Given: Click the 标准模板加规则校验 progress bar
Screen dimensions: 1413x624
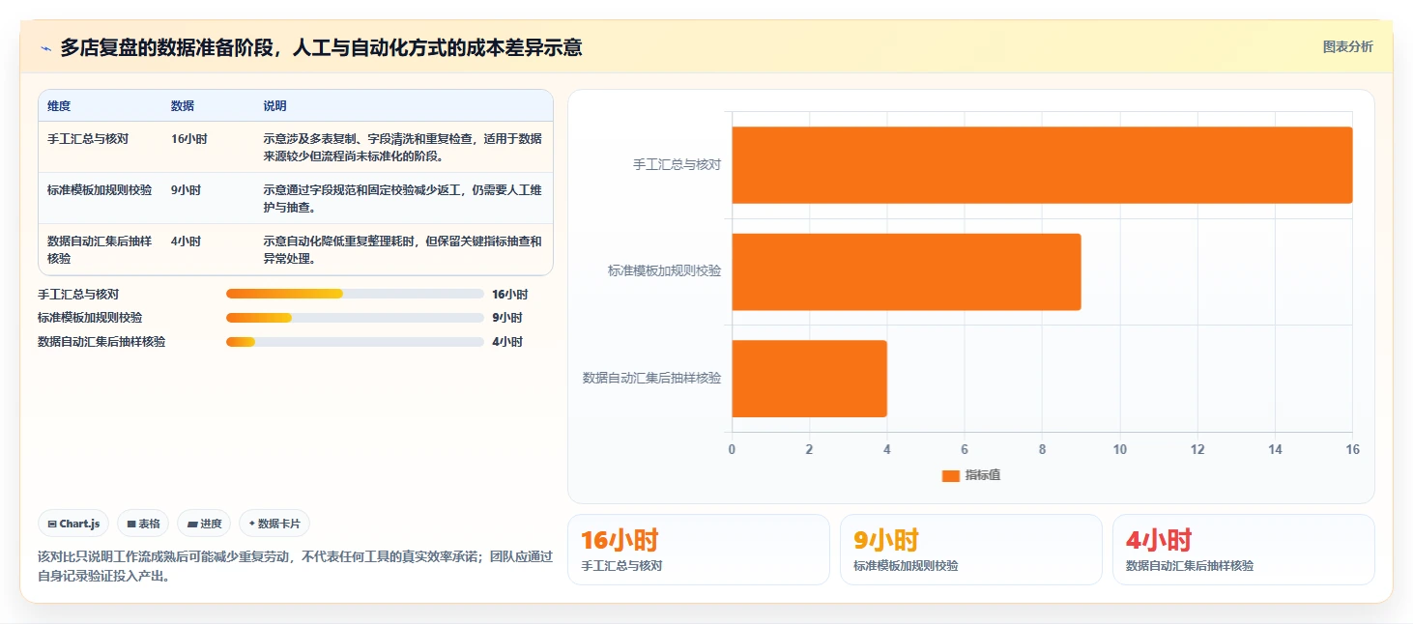Looking at the screenshot, I should [355, 317].
